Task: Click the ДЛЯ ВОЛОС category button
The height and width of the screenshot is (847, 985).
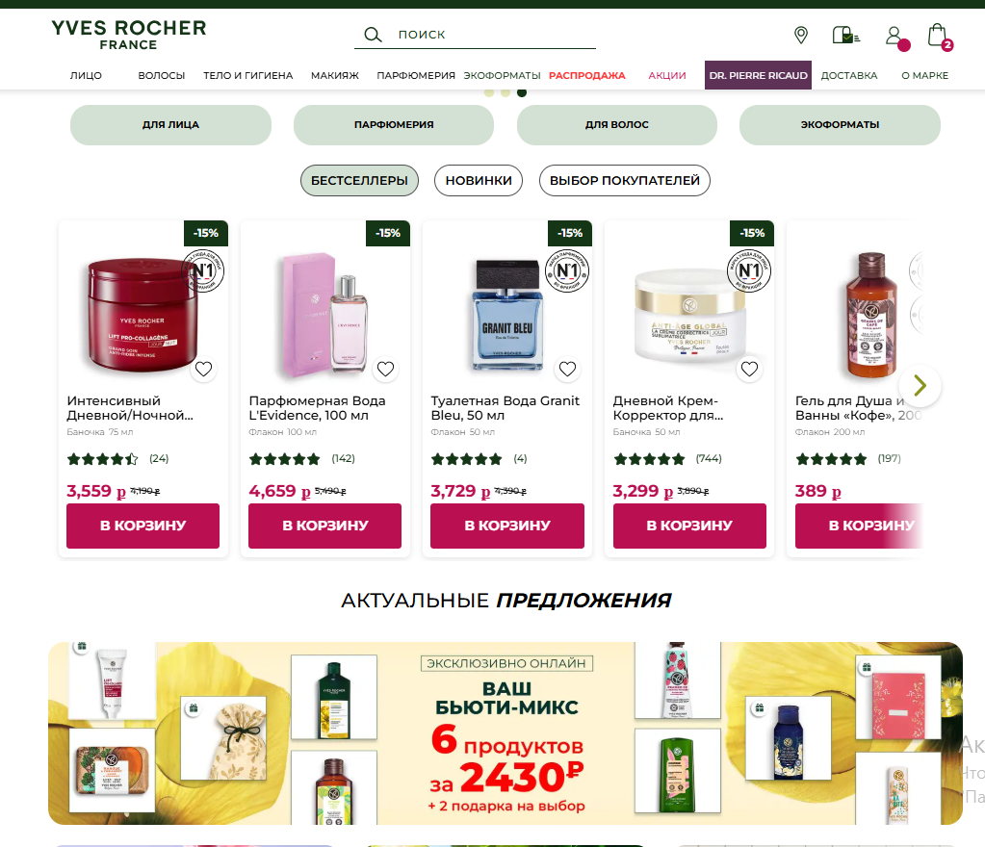Action: click(617, 125)
